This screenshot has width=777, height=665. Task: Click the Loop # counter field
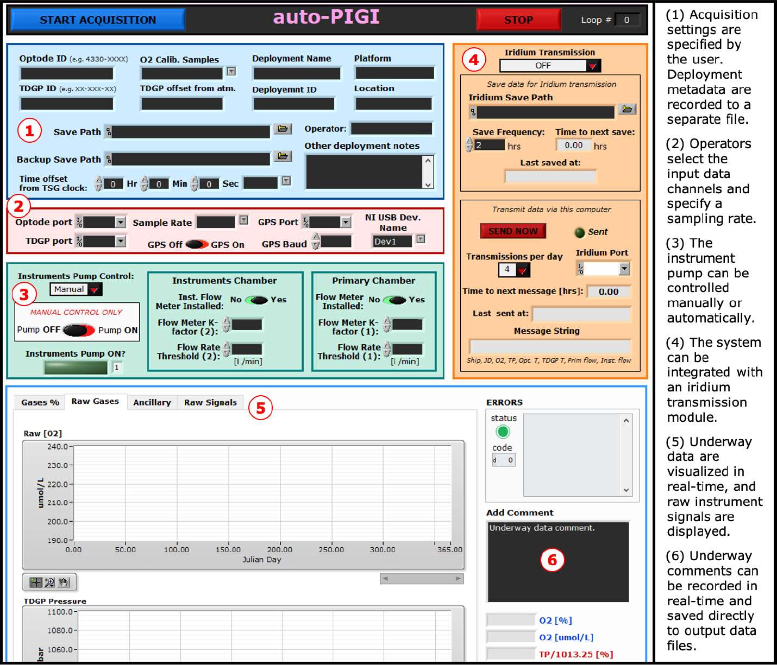tap(627, 20)
